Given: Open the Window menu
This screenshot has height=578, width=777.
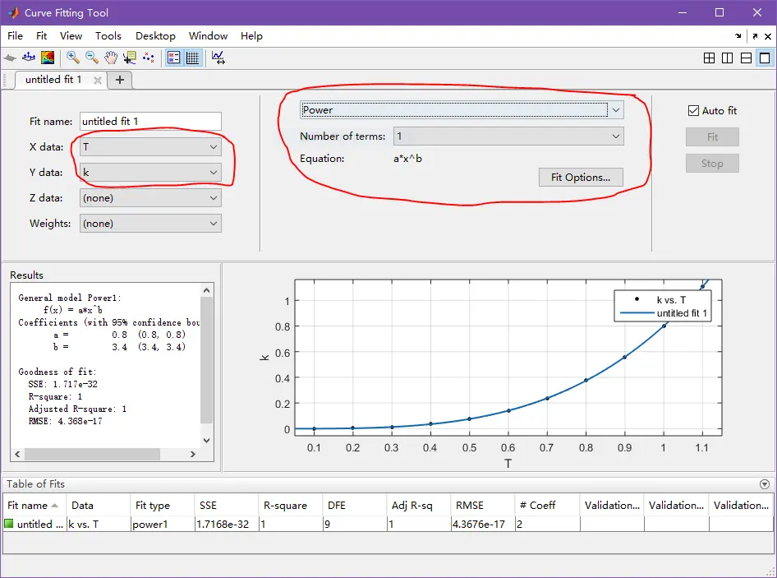Looking at the screenshot, I should [208, 35].
